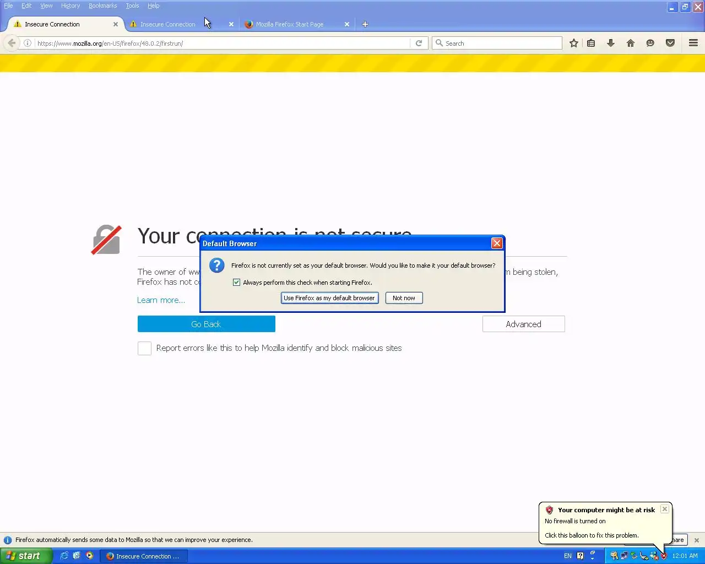Viewport: 705px width, 564px height.
Task: Click the crossed-out padlock icon
Action: [x=106, y=240]
